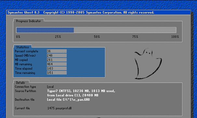Viewport: 197px width, 118px height.
Task: Click the Ghost mascot logo
Action: pyautogui.click(x=148, y=64)
